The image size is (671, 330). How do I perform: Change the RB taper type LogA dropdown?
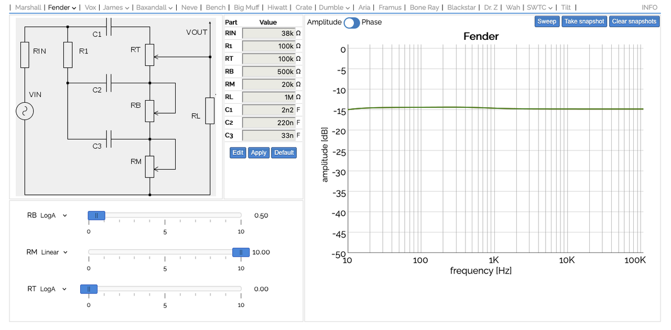pos(55,215)
